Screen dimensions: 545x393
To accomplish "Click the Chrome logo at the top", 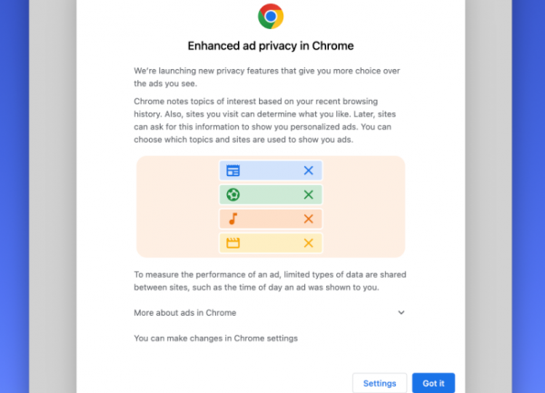I will click(x=271, y=15).
